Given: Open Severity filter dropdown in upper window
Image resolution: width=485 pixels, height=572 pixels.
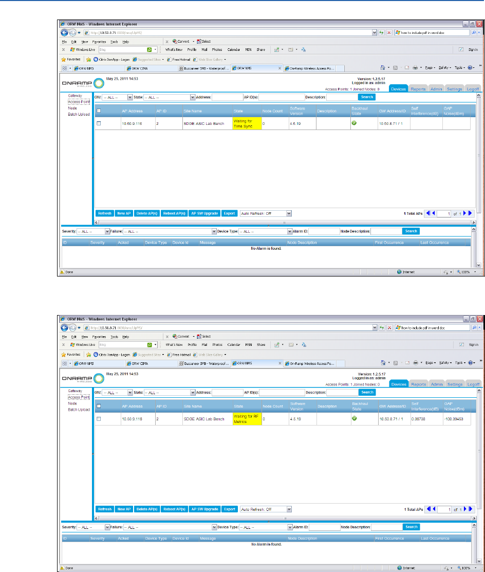Looking at the screenshot, I should point(94,232).
